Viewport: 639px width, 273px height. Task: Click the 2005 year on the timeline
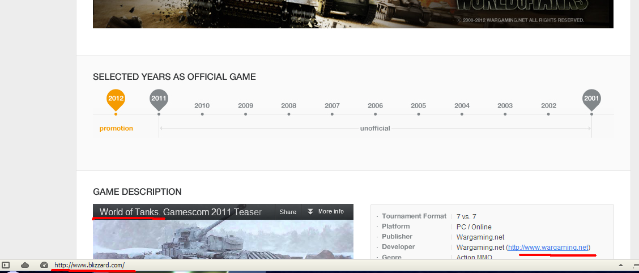click(419, 105)
